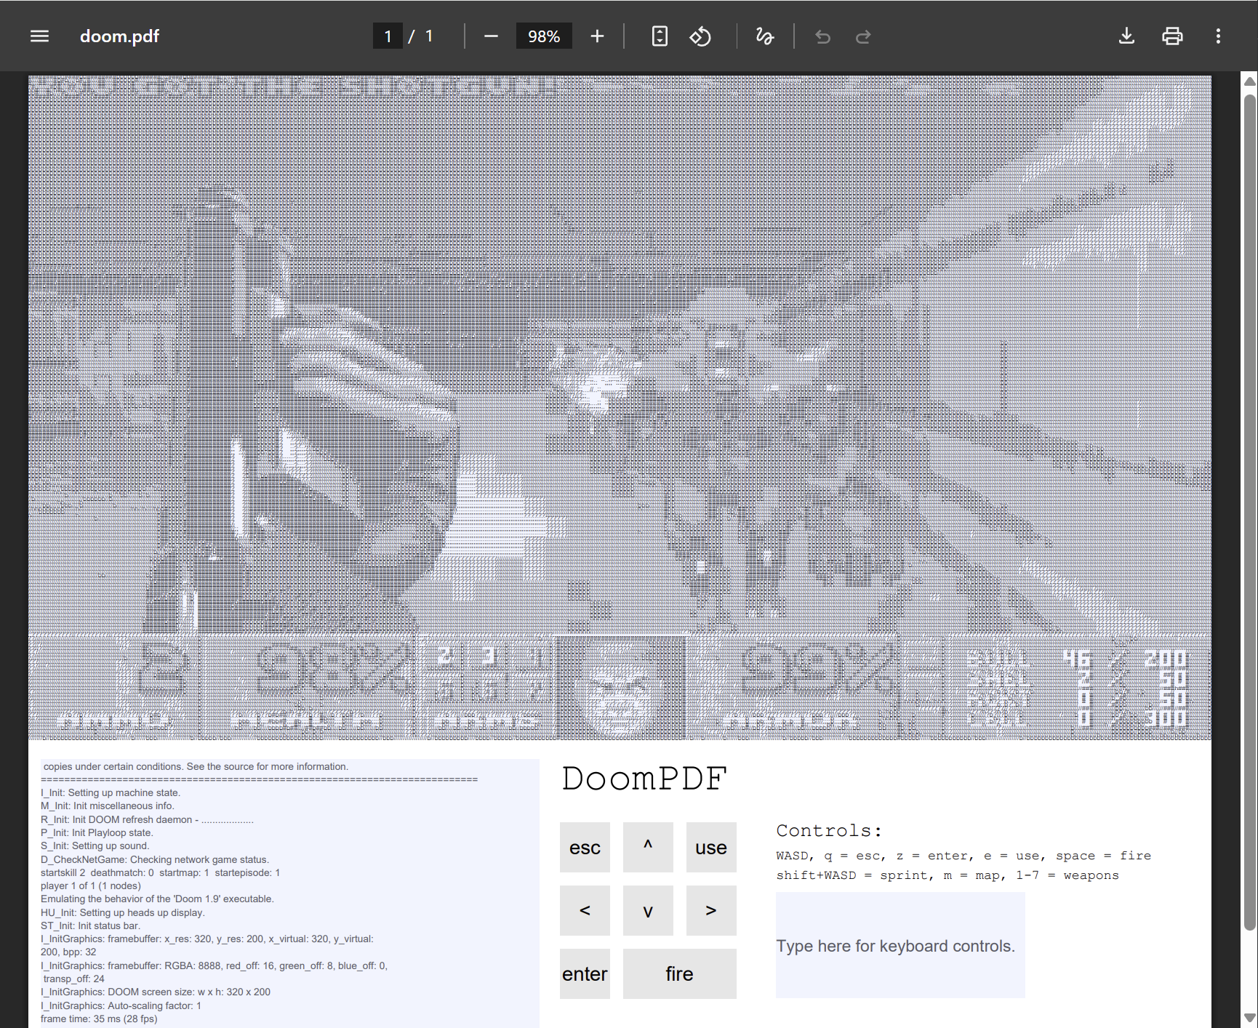Open the more options three-dot menu
This screenshot has height=1028, width=1258.
tap(1218, 36)
